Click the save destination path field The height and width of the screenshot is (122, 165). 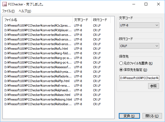[139, 78]
